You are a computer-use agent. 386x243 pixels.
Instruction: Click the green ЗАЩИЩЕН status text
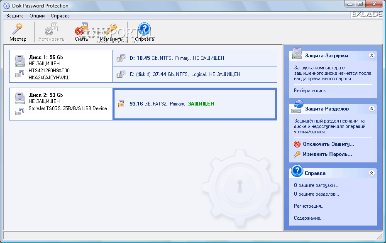201,104
